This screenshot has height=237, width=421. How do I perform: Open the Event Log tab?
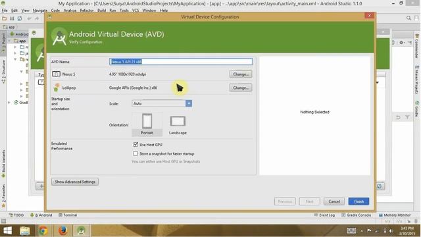(x=324, y=215)
